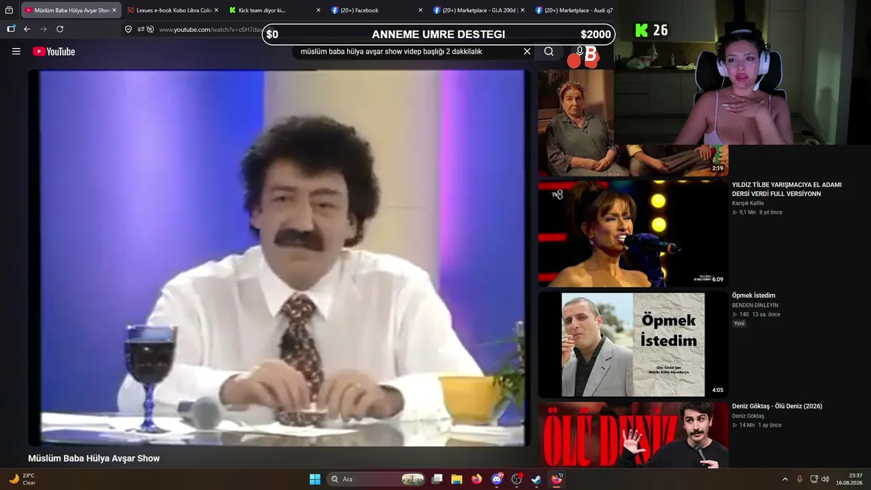This screenshot has width=871, height=490.
Task: Open the site permissions icon in address bar
Action: coord(141,29)
